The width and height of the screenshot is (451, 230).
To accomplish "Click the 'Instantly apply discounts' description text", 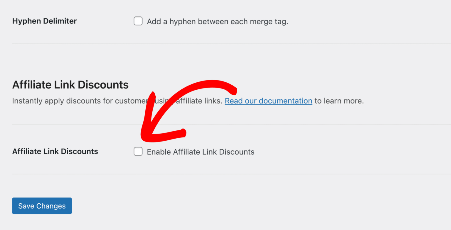I will [x=188, y=101].
